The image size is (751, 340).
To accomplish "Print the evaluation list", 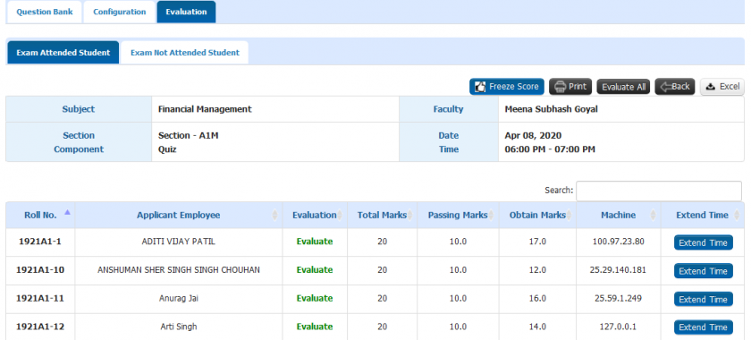I will tap(570, 87).
